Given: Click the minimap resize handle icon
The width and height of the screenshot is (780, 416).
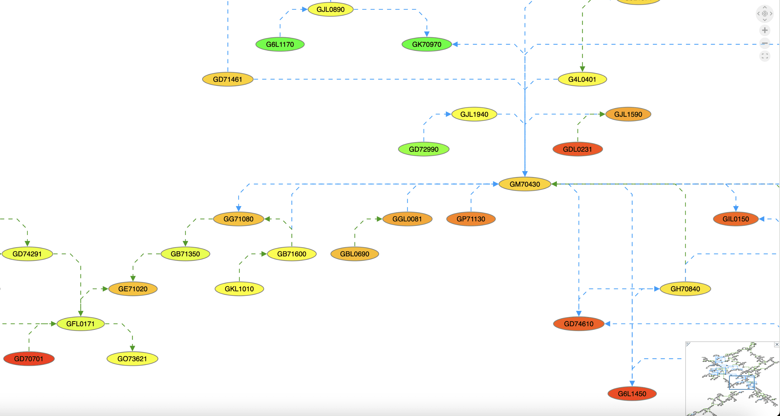Looking at the screenshot, I should click(x=688, y=344).
